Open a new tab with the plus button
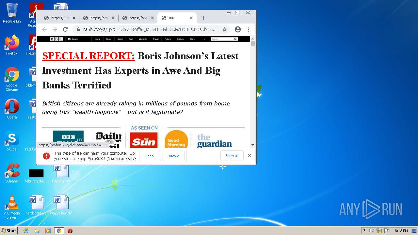This screenshot has height=235, width=418. [x=204, y=18]
